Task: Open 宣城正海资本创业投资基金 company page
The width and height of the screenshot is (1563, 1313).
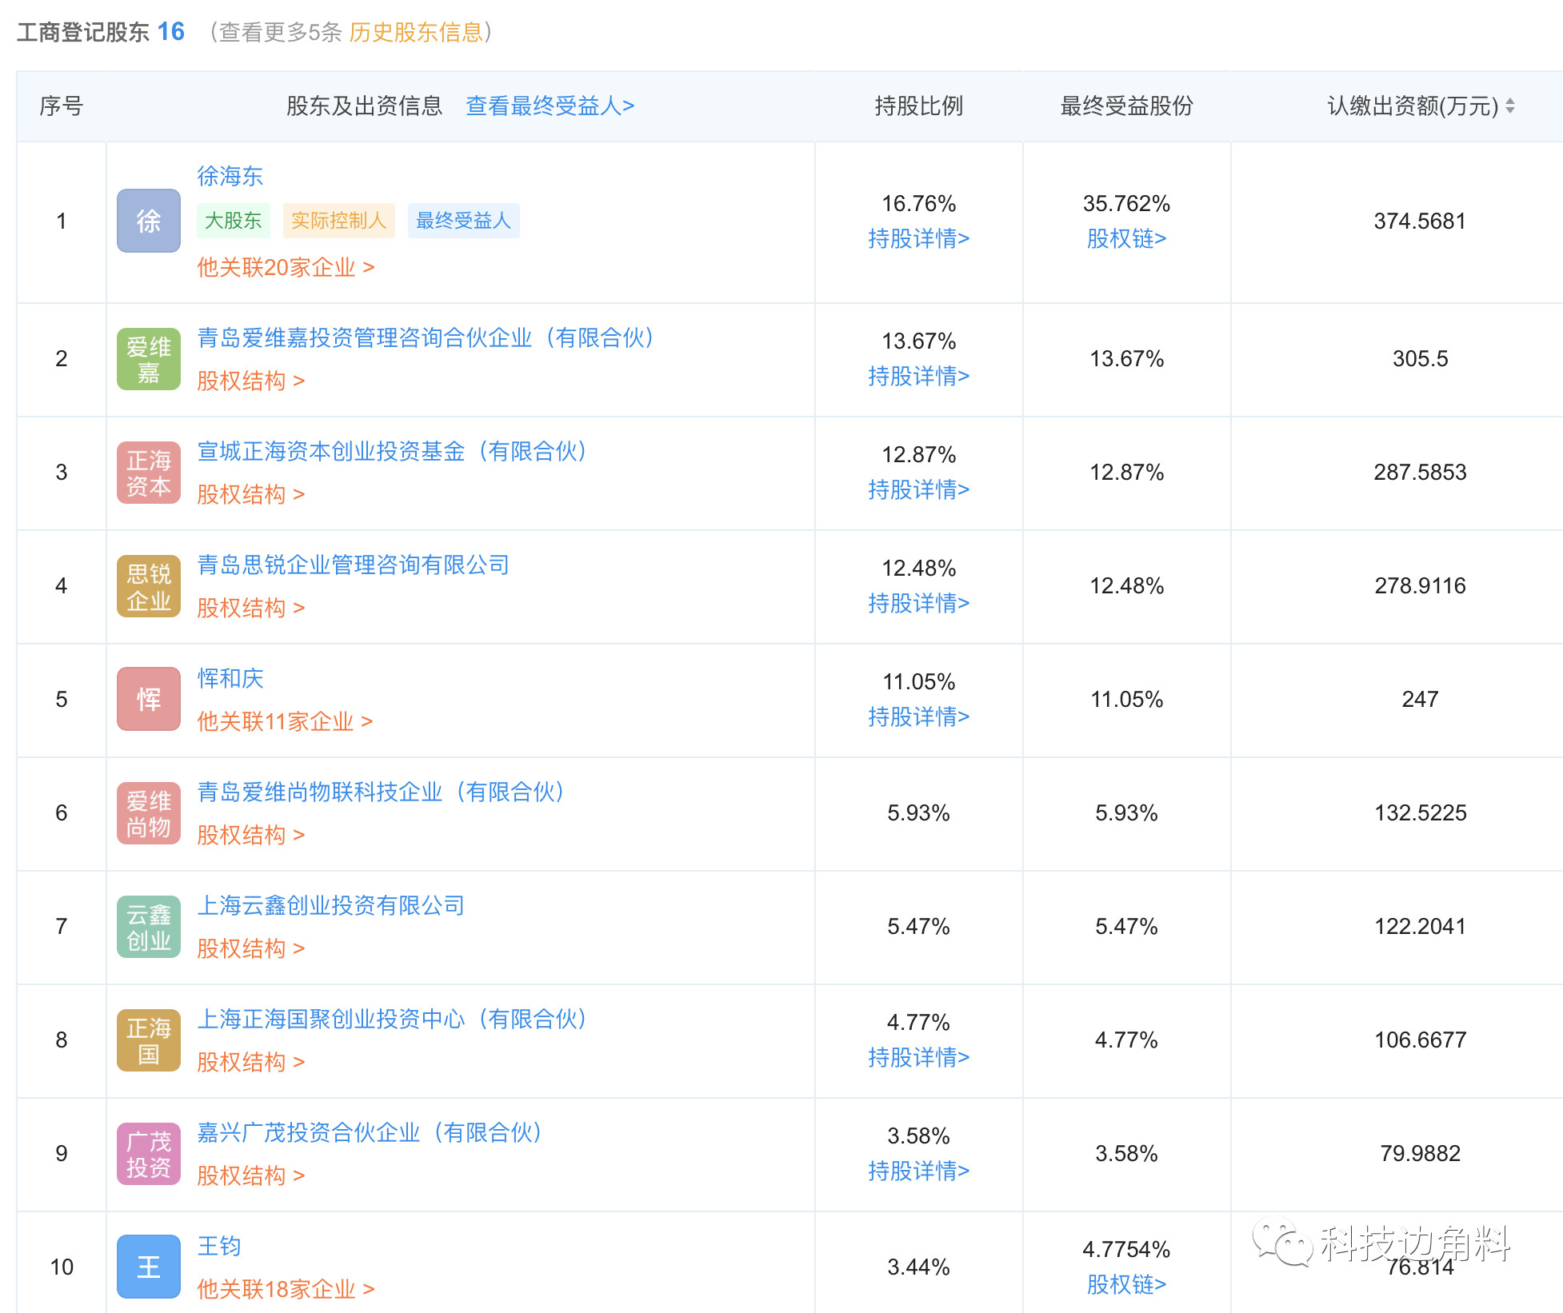Action: [393, 451]
